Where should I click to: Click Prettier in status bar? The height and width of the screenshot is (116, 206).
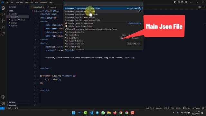tap(196, 108)
